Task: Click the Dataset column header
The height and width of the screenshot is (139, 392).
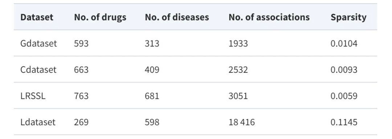Action: coord(37,17)
